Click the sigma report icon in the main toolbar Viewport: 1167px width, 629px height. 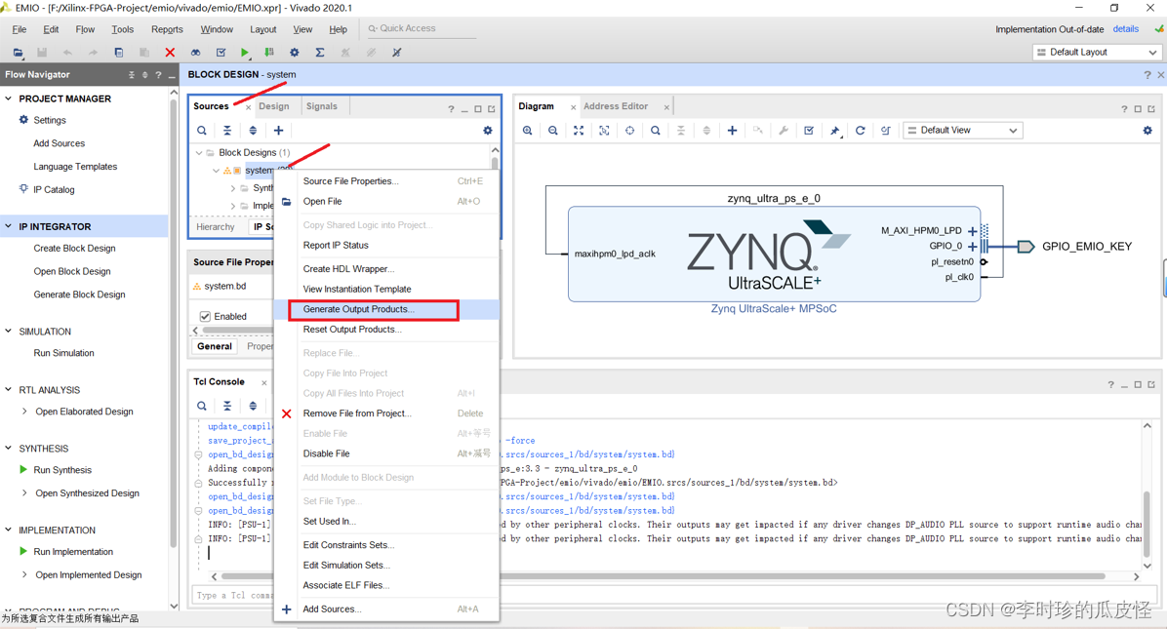tap(320, 52)
